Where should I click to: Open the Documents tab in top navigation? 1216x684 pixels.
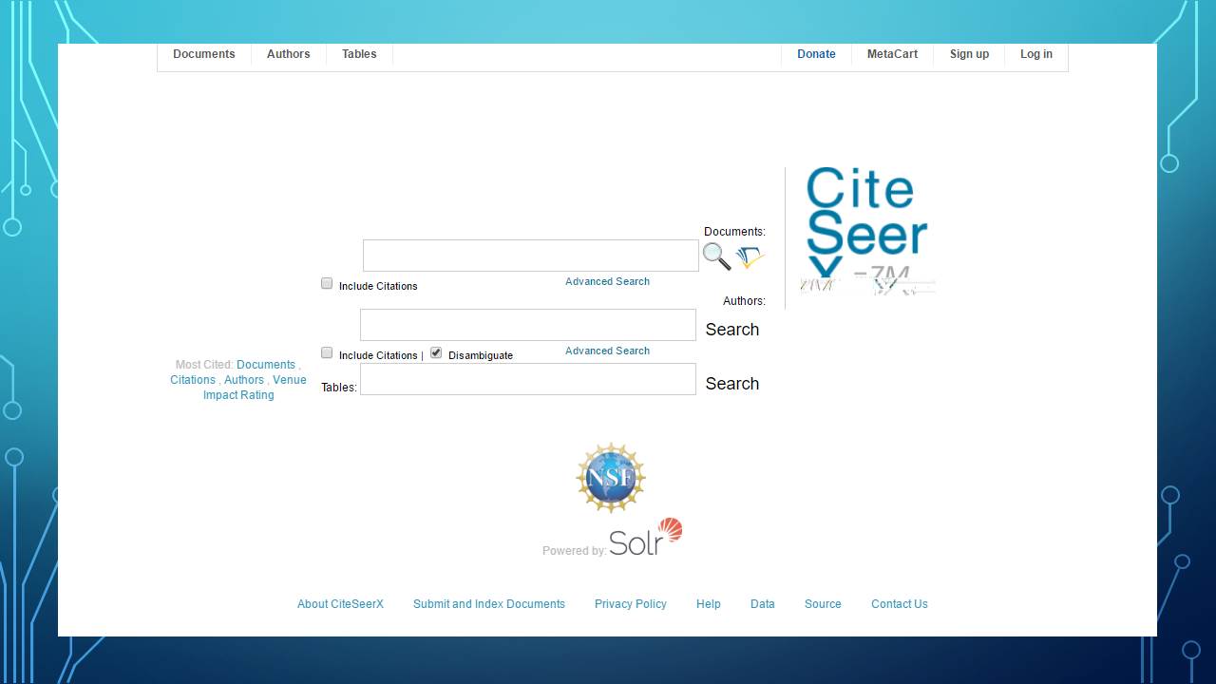(204, 54)
